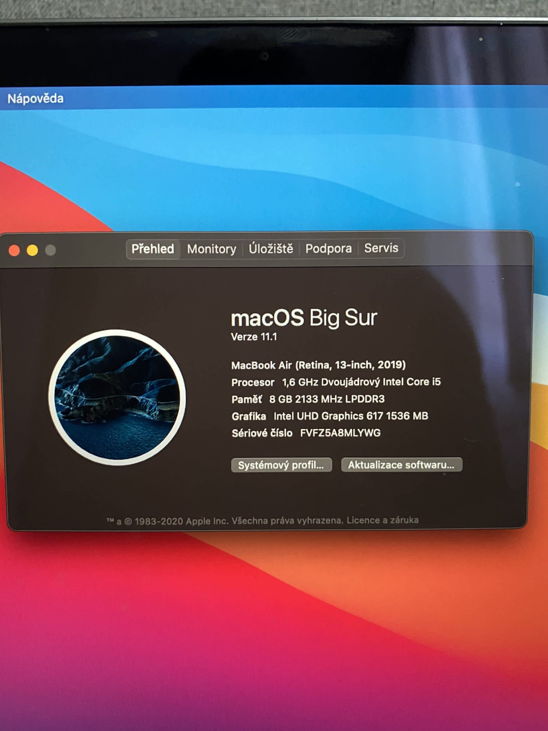The image size is (548, 731).
Task: Click the Grafika Intel UHD Graphics line
Action: click(x=329, y=416)
